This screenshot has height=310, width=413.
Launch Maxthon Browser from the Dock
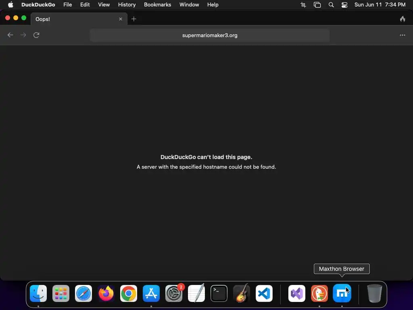point(342,293)
